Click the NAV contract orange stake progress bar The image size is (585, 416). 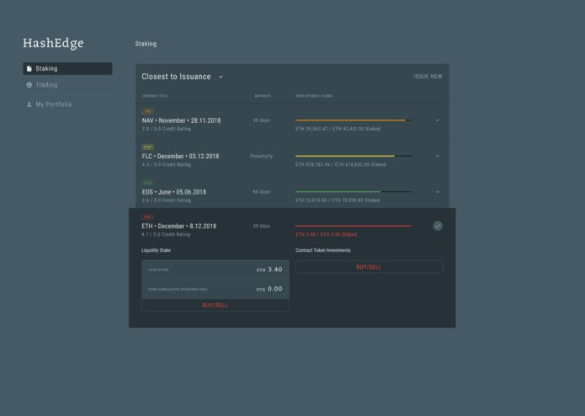point(354,120)
